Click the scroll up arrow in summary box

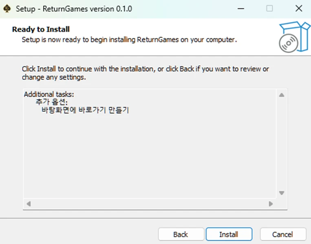(282, 95)
